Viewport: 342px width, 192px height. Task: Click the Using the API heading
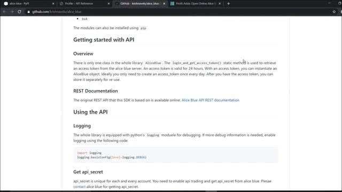pos(90,112)
